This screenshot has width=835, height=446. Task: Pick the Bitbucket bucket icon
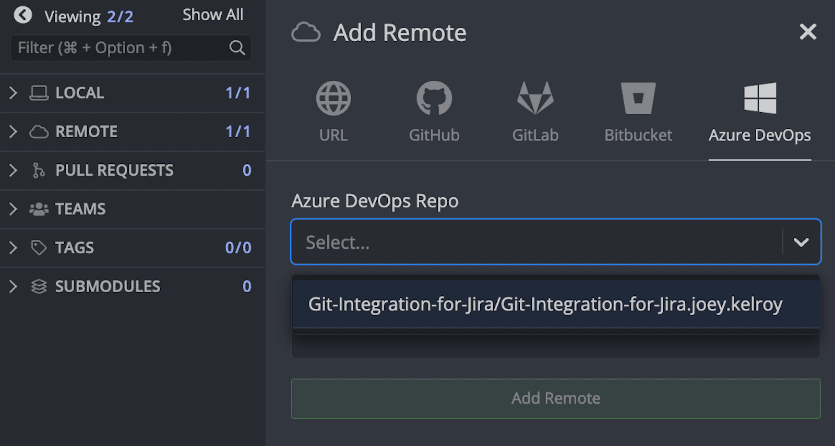[x=638, y=98]
